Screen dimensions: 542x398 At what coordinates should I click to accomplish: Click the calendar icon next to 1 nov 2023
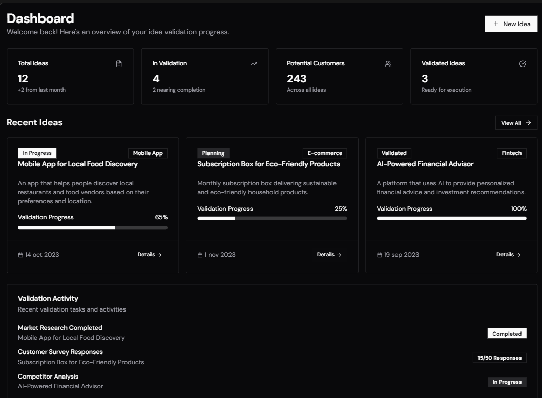tap(200, 255)
